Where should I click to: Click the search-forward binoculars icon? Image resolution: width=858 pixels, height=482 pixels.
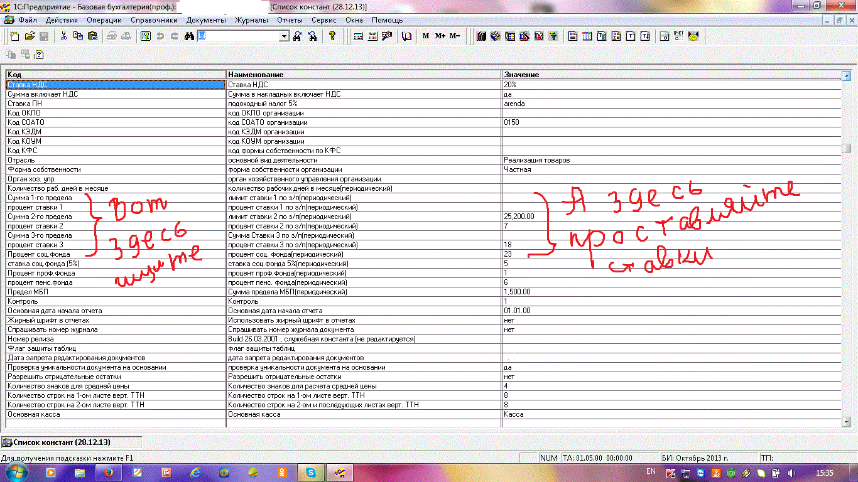pos(298,36)
